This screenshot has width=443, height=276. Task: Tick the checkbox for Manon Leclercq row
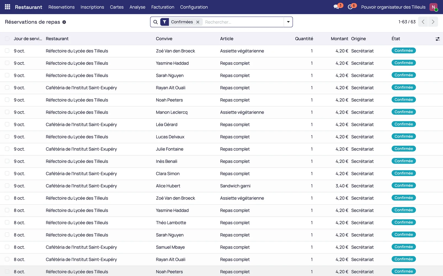(x=7, y=112)
